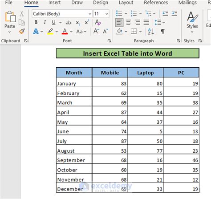Align text to the right
The image size is (211, 199).
137,23
